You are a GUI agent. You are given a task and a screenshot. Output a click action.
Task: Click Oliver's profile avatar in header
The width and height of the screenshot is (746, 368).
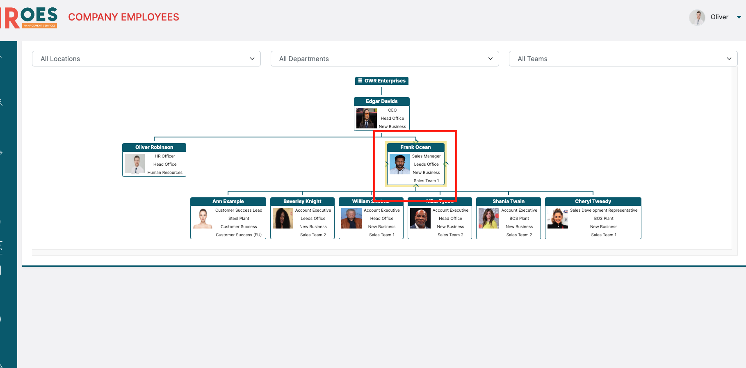[697, 17]
